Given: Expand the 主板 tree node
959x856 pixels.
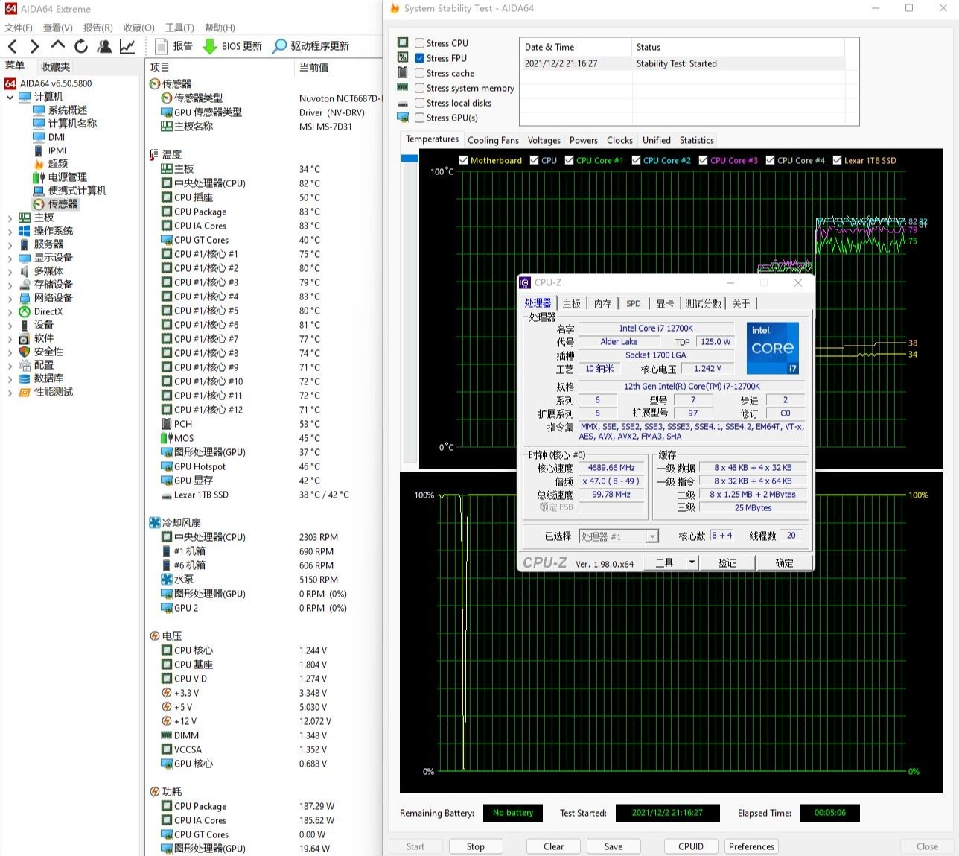Looking at the screenshot, I should tap(10, 218).
